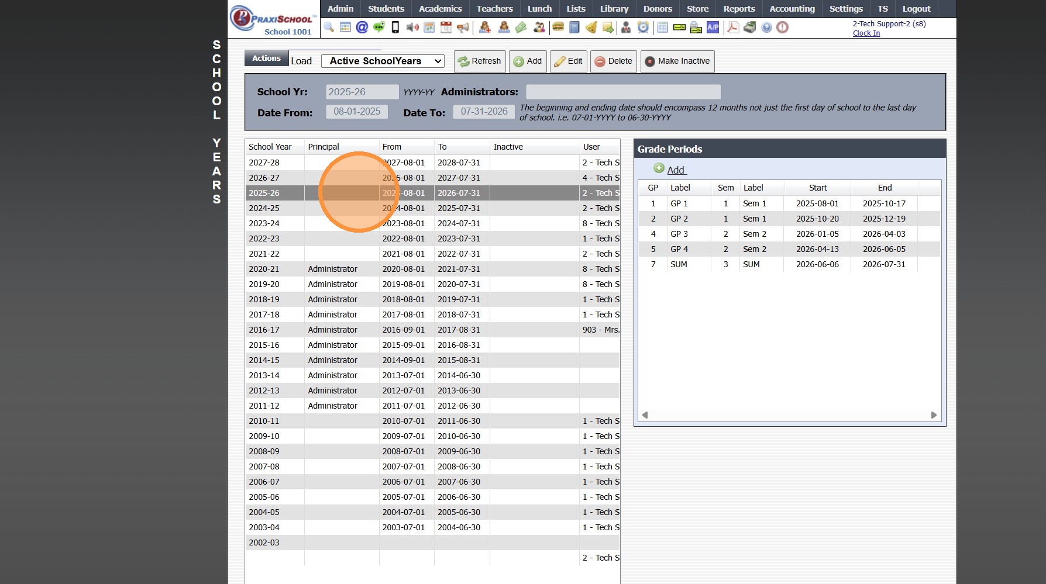Click the alarm clock icon
The height and width of the screenshot is (584, 1046).
click(643, 27)
